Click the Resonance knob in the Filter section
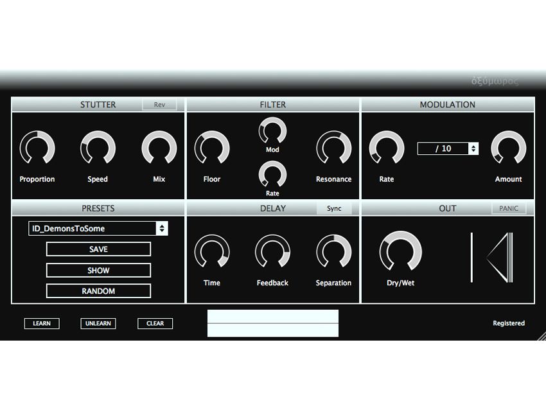 point(333,148)
